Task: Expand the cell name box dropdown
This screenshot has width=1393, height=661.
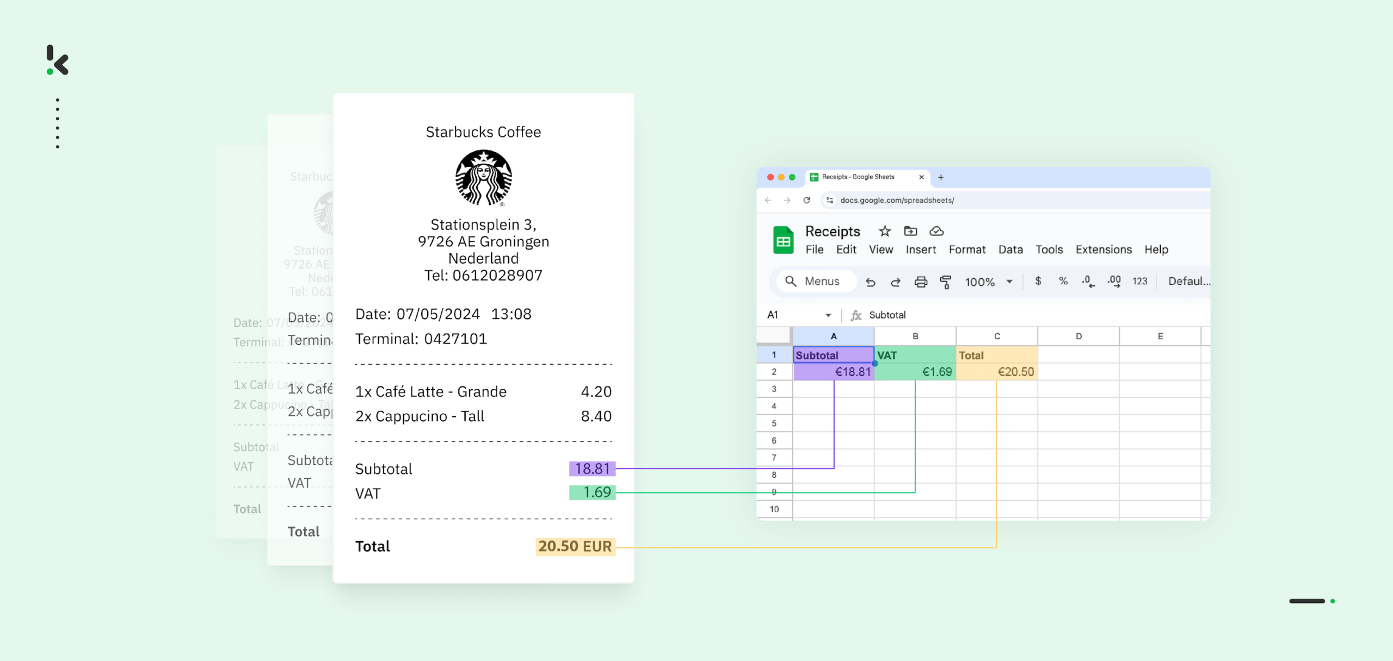Action: coord(829,315)
